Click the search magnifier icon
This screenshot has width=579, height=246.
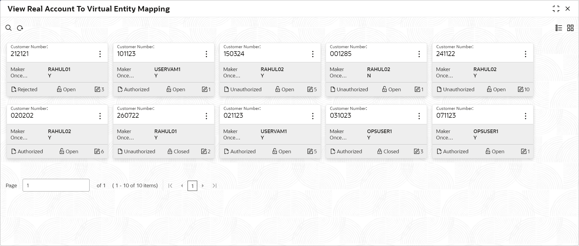(8, 28)
